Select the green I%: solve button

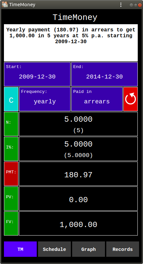tap(11, 149)
